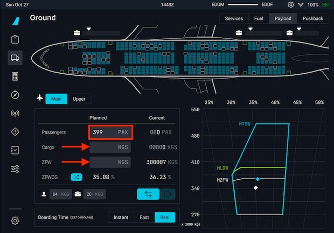Open the Navigation compass page
Viewport: 334px width, 233px height.
tap(15, 95)
